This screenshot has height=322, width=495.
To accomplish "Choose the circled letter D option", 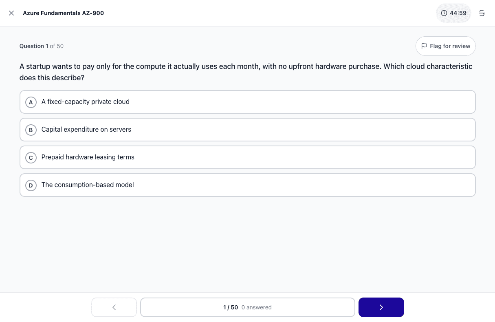I will point(31,185).
